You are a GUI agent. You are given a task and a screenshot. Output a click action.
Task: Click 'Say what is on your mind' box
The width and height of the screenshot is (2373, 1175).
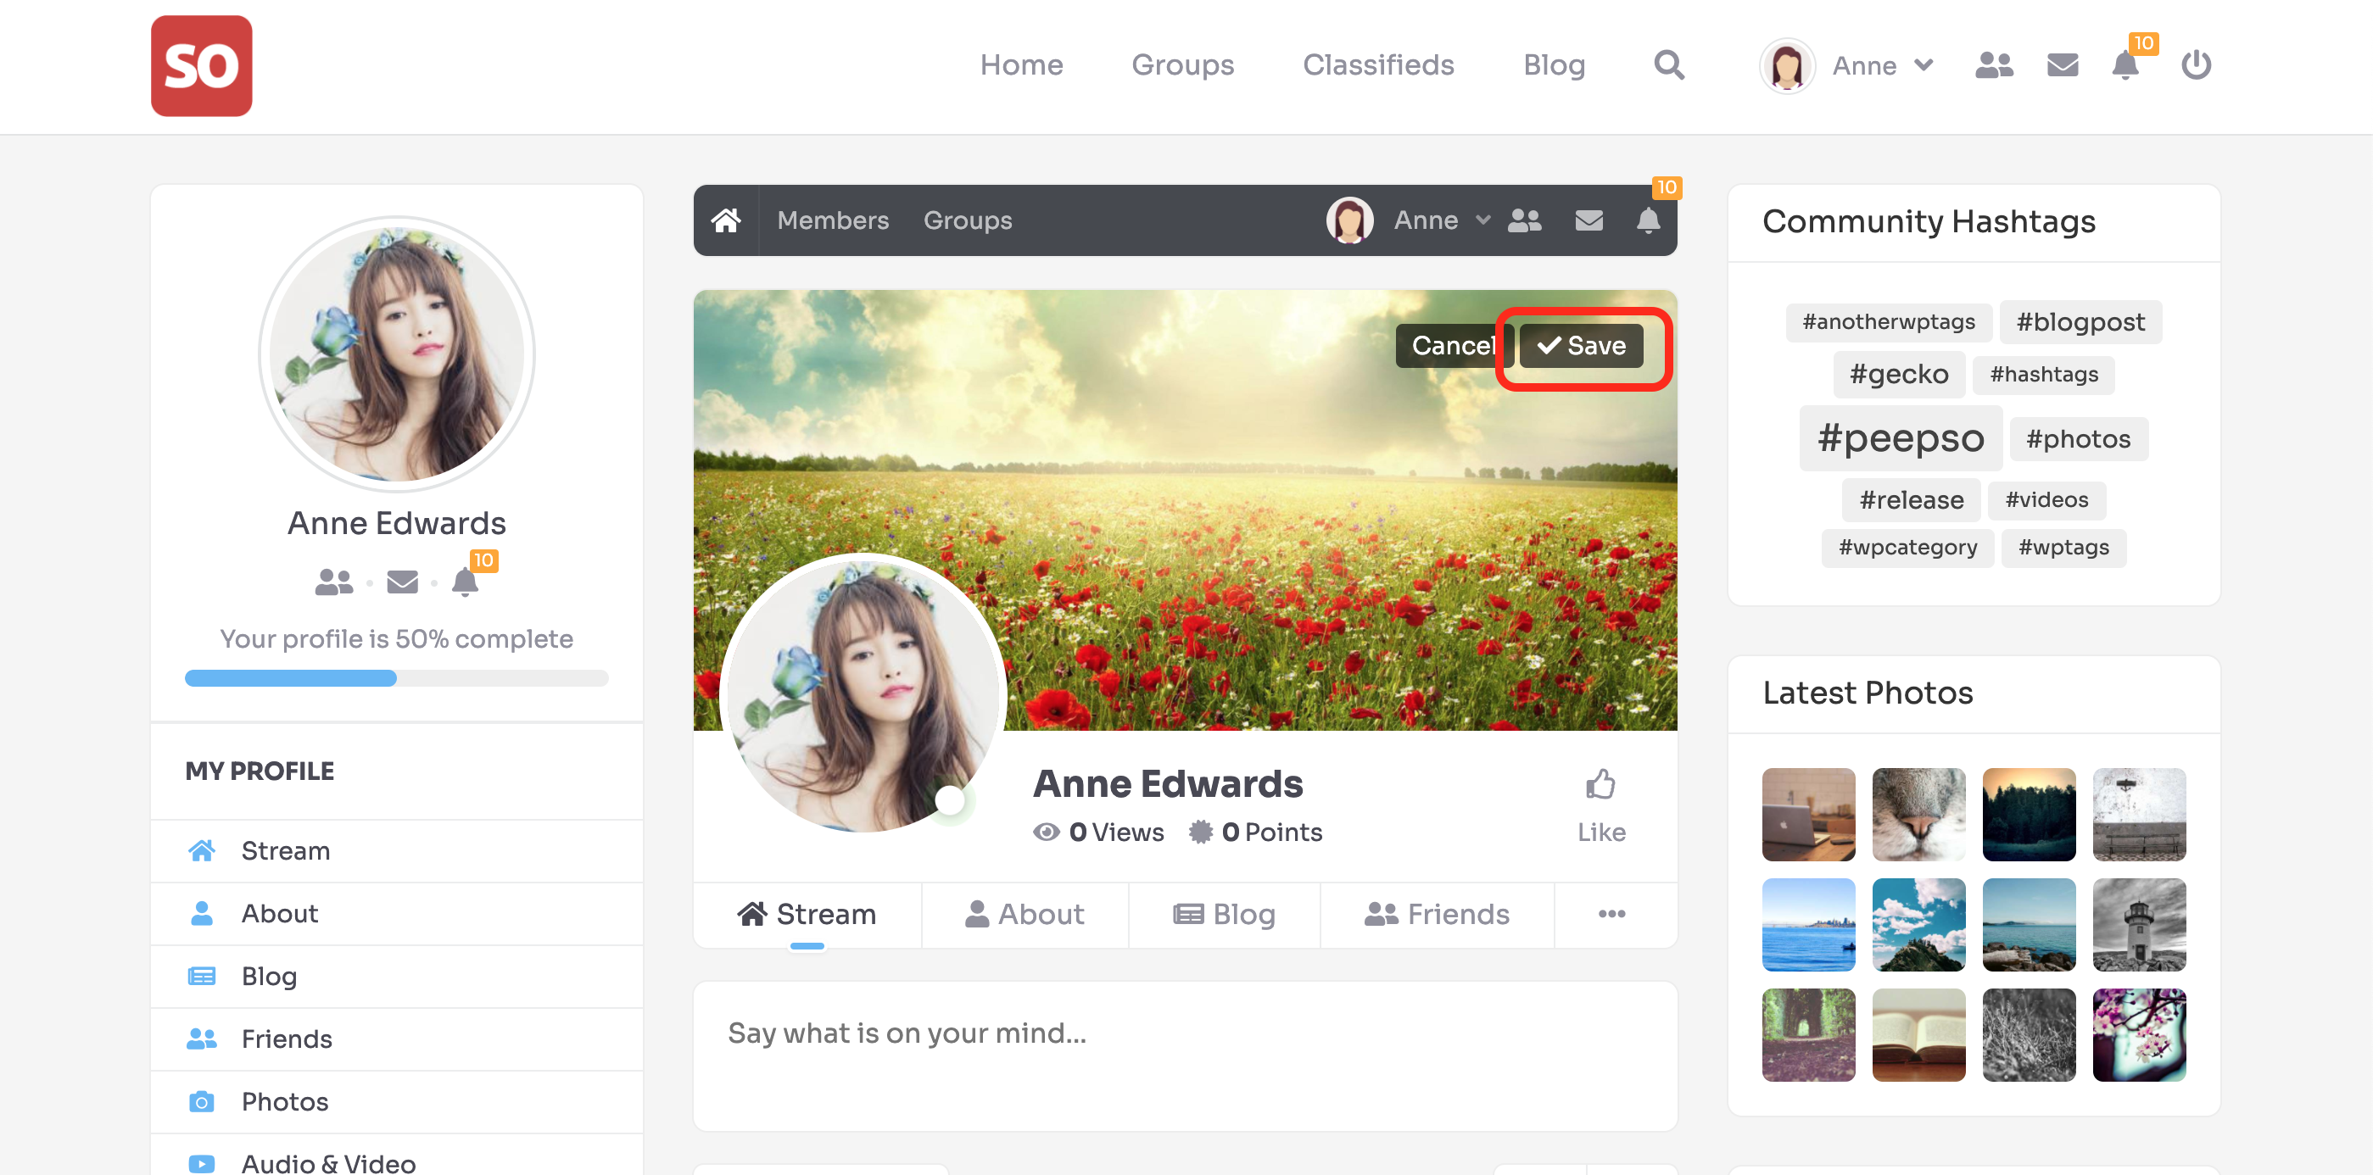pyautogui.click(x=1184, y=1056)
